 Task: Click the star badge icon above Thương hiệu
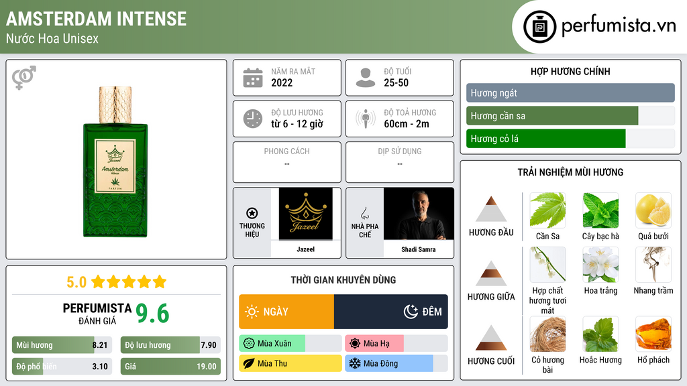click(252, 213)
